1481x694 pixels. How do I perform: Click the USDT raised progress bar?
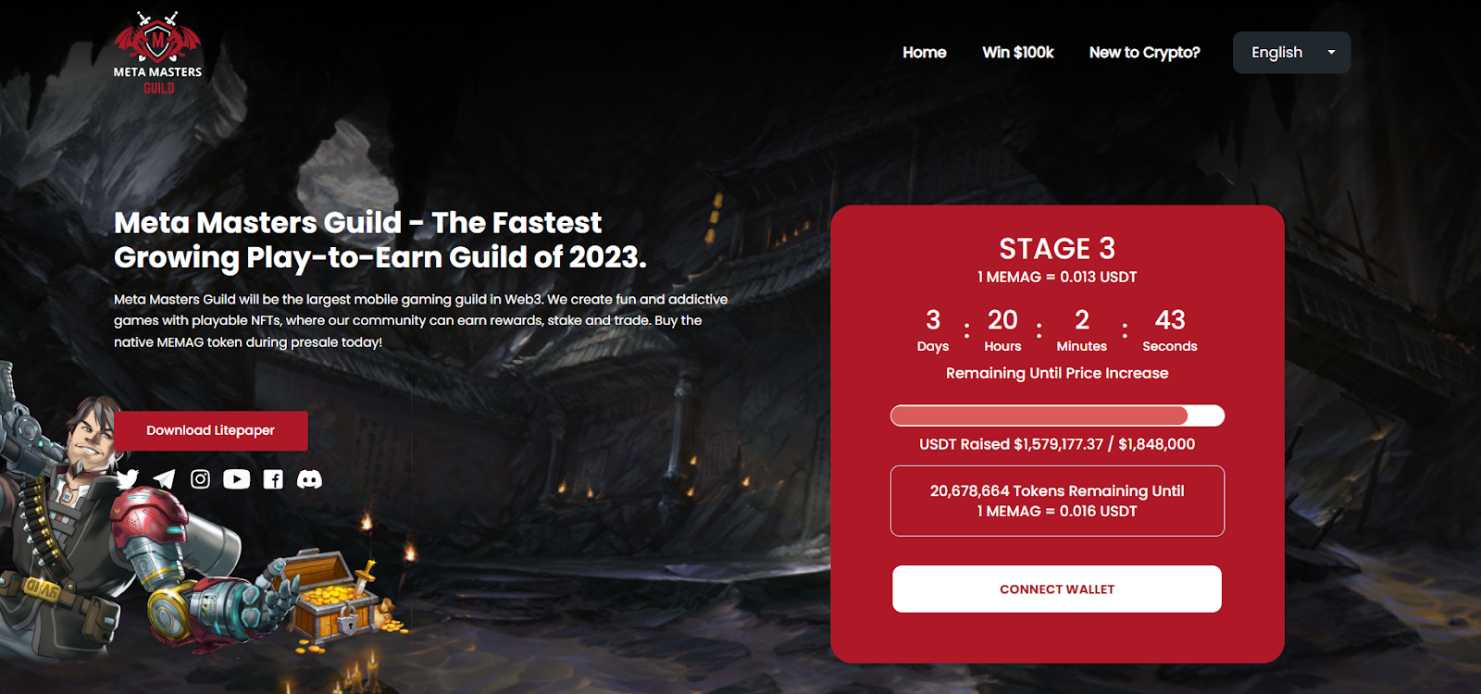click(1057, 415)
